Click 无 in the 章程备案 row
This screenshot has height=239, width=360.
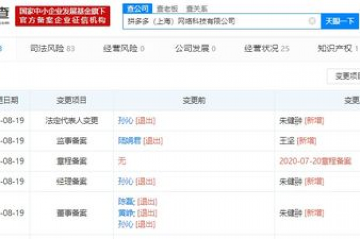(x=122, y=161)
